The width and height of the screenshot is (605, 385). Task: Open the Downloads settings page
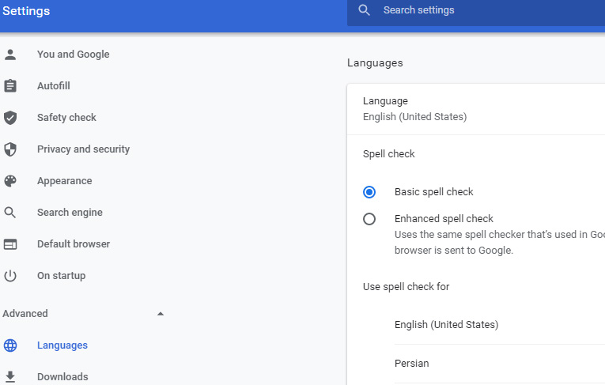(x=62, y=377)
